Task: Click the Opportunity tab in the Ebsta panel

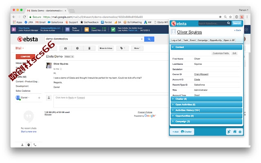Action: point(216,40)
